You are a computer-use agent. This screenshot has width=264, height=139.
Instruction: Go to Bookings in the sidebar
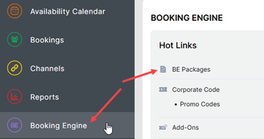click(x=47, y=40)
